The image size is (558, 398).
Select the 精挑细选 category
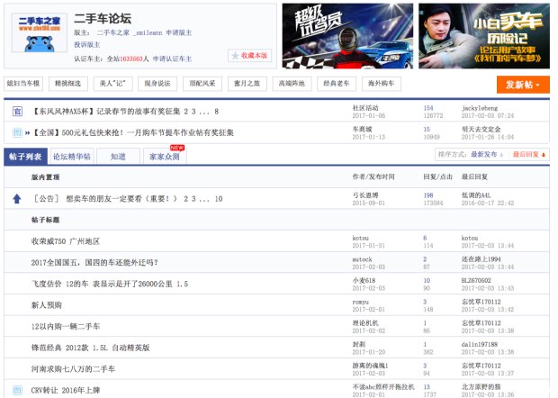[x=68, y=84]
